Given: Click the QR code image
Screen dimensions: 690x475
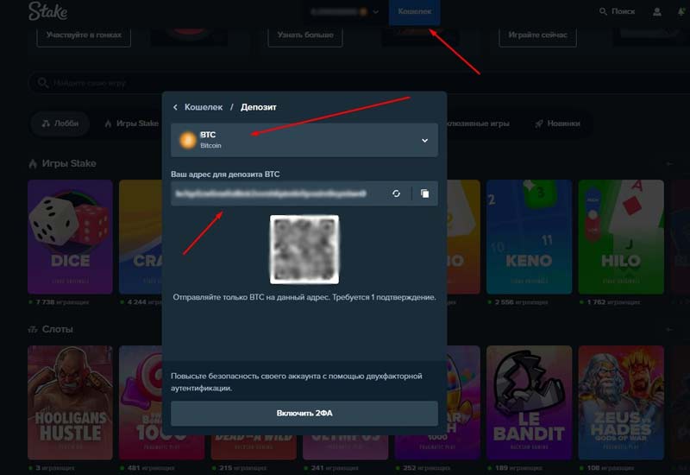Looking at the screenshot, I should (x=304, y=249).
